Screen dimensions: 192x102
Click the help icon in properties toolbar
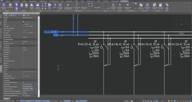pyautogui.click(x=28, y=15)
